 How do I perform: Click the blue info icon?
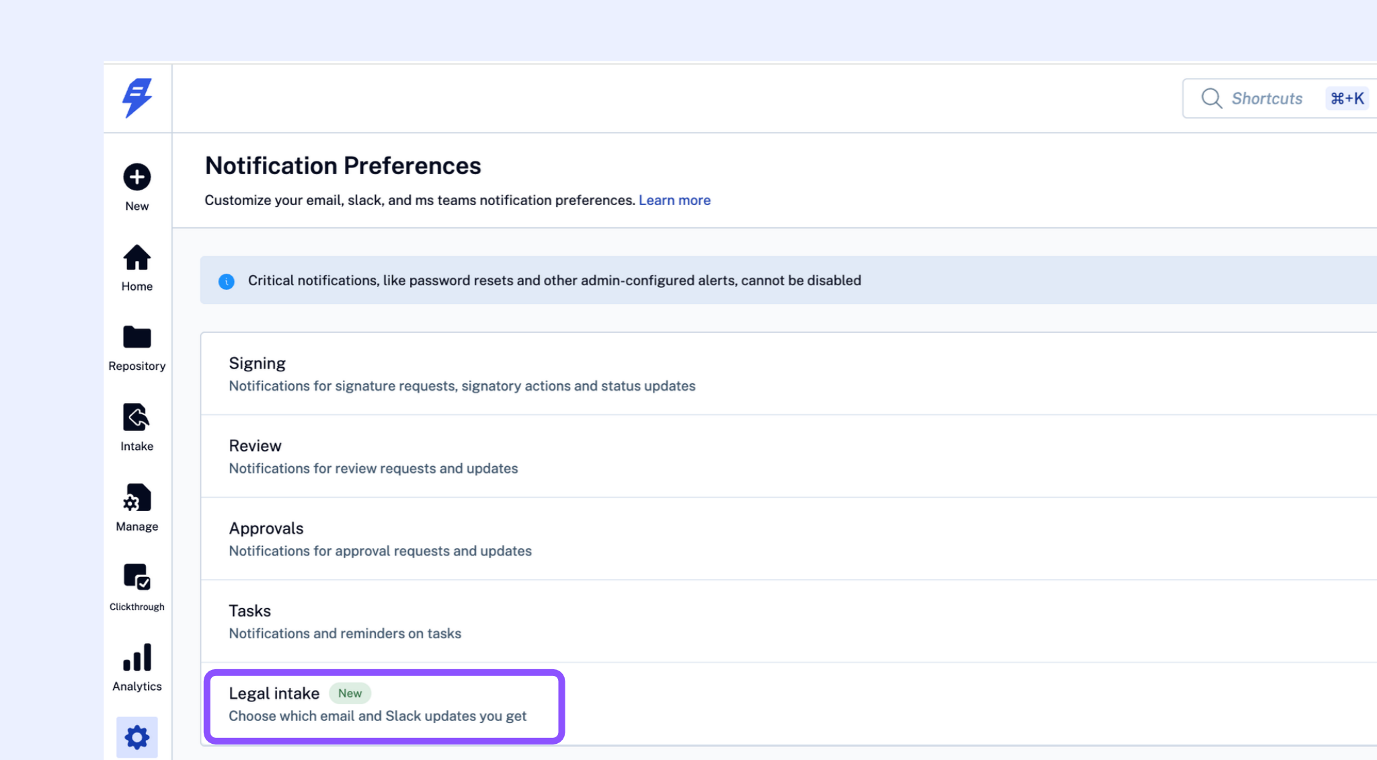[227, 281]
